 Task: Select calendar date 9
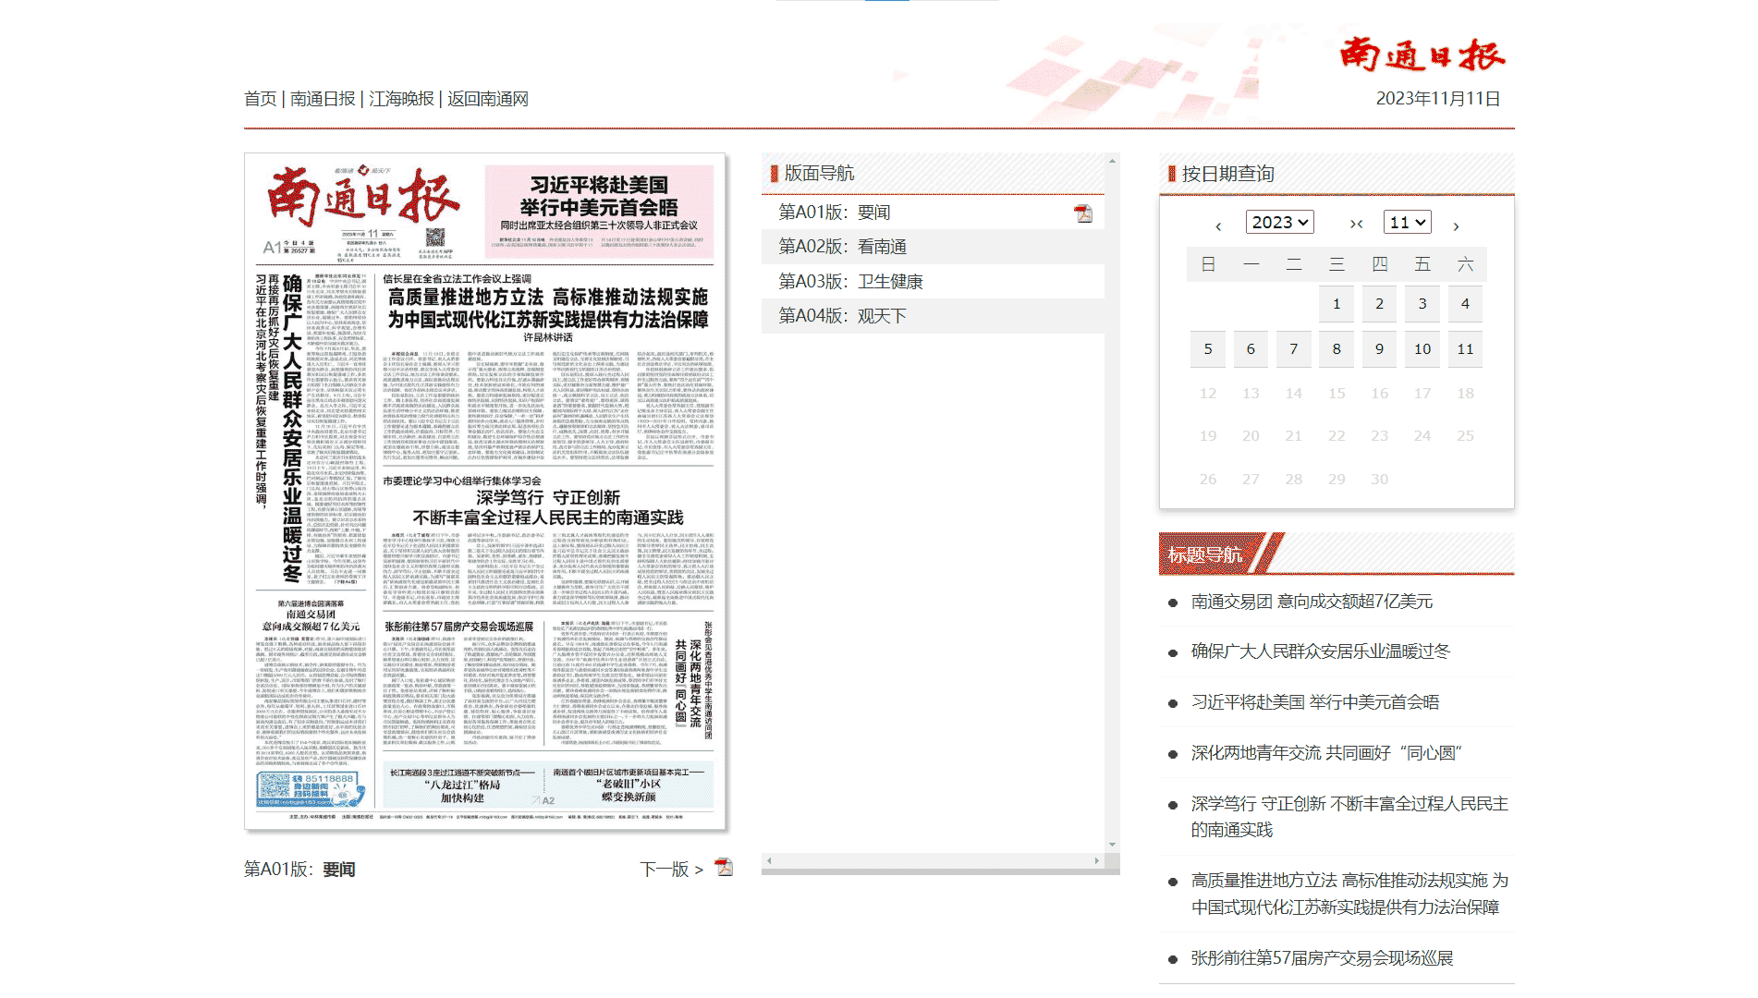pyautogui.click(x=1379, y=349)
